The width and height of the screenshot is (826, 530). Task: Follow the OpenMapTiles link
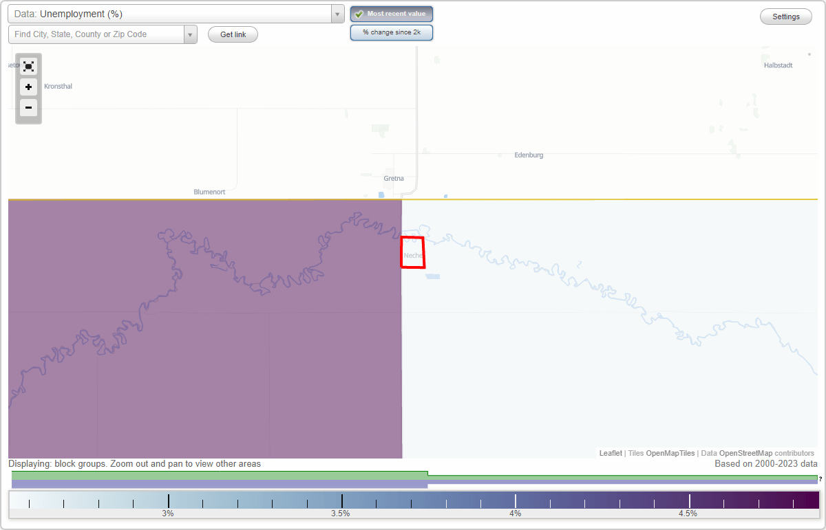click(670, 453)
